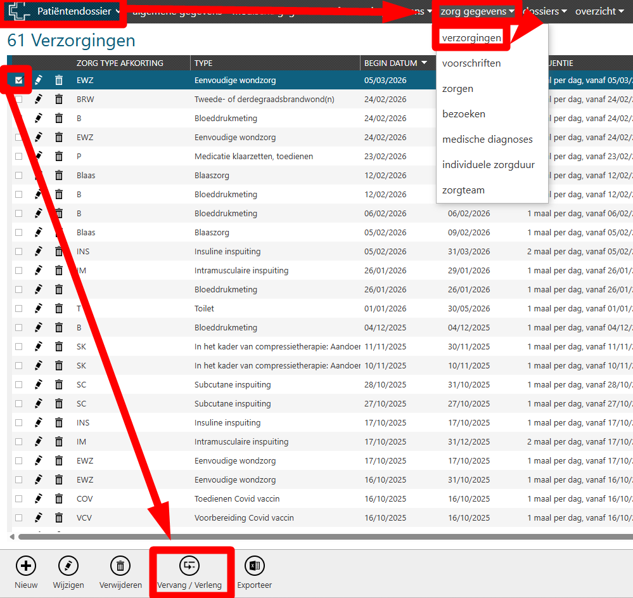Go to bezoeken menu entry
Image resolution: width=633 pixels, height=598 pixels.
click(x=463, y=114)
